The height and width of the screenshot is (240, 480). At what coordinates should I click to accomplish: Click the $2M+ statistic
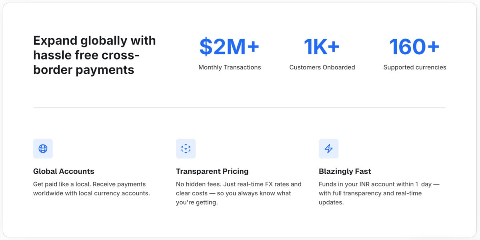[230, 47]
